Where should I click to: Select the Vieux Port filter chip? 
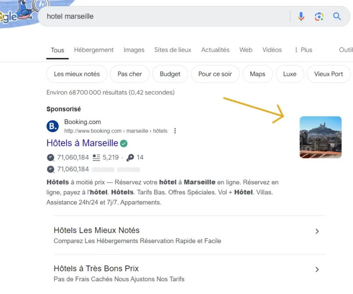pos(329,74)
